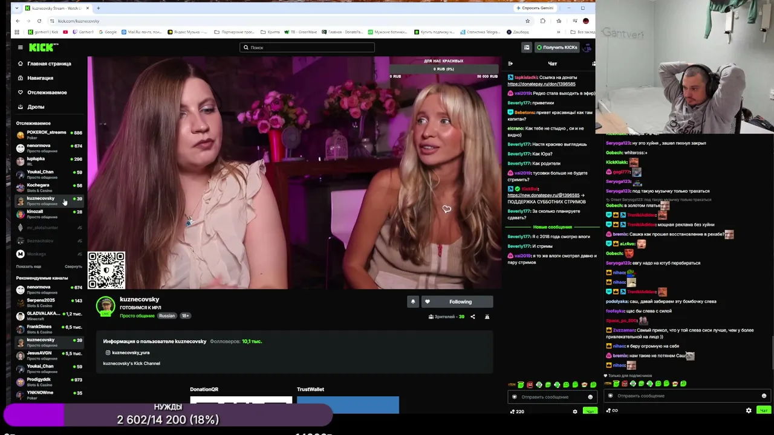Image resolution: width=774 pixels, height=435 pixels.
Task: Click the donation goal progress bar on stream
Action: (x=443, y=69)
